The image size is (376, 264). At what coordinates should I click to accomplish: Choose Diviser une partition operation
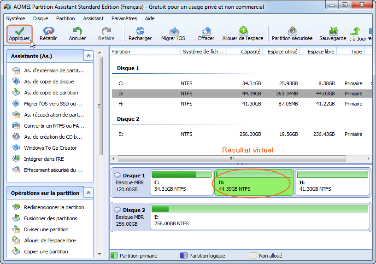[41, 229]
